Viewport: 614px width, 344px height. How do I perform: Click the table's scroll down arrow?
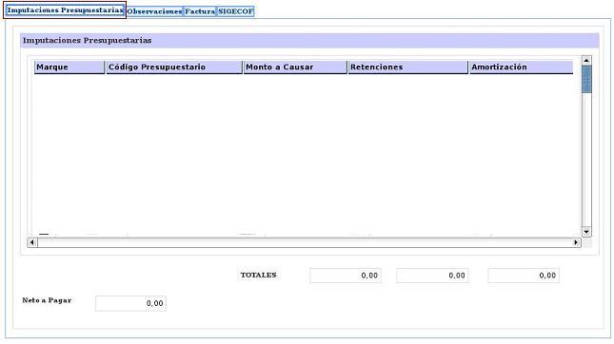(x=586, y=232)
